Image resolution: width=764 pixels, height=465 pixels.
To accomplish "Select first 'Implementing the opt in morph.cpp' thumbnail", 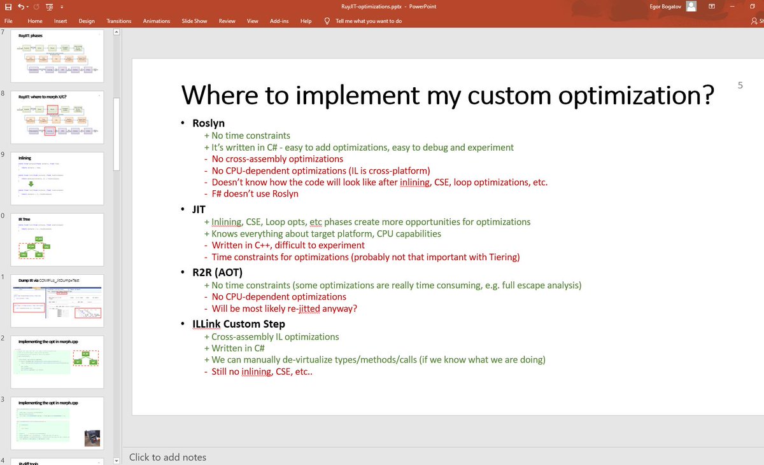I will point(57,361).
